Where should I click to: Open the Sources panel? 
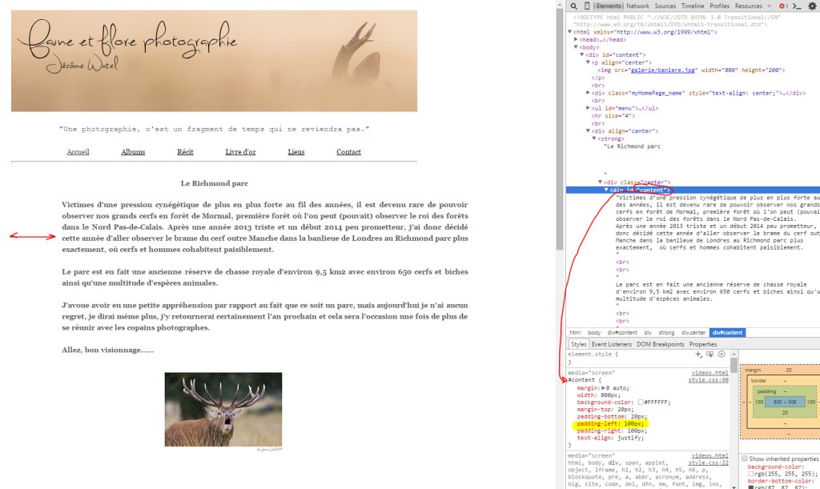pyautogui.click(x=665, y=6)
